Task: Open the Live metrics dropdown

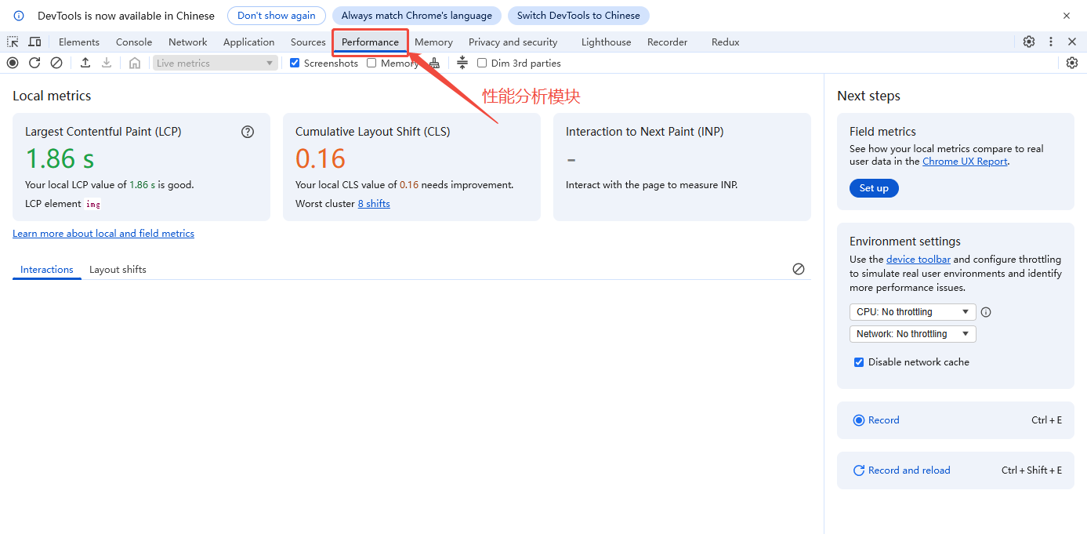Action: [215, 63]
